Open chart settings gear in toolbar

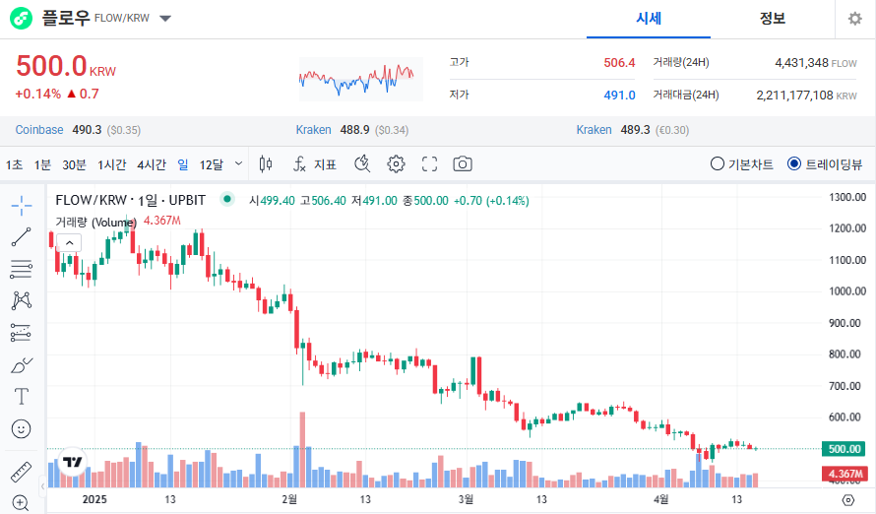point(396,164)
